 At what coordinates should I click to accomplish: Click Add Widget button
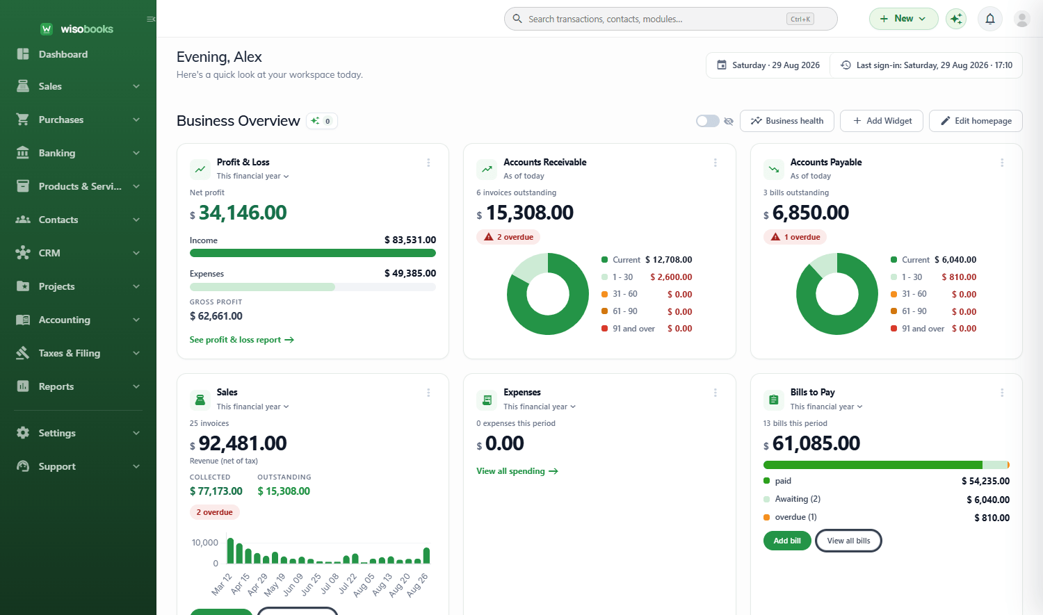coord(882,121)
